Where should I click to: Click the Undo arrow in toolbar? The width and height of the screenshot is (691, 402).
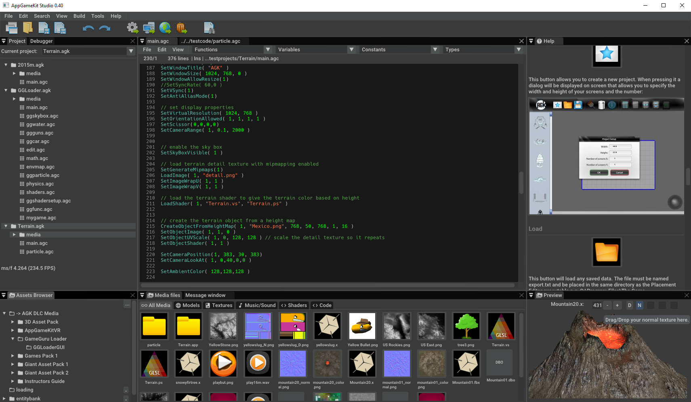(x=88, y=28)
